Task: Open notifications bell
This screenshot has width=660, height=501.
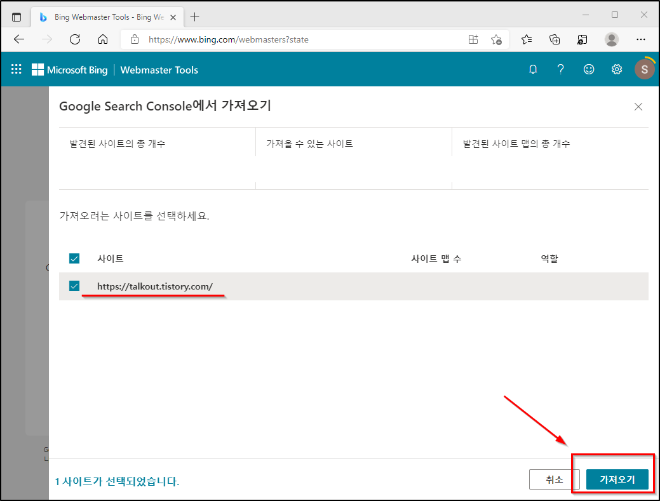Action: tap(533, 69)
